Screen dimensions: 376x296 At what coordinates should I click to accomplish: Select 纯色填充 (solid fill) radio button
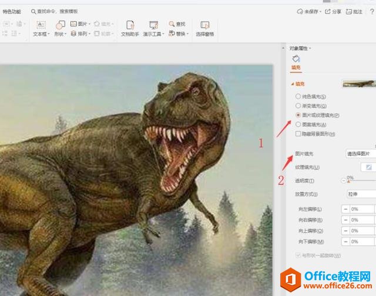[x=298, y=96]
